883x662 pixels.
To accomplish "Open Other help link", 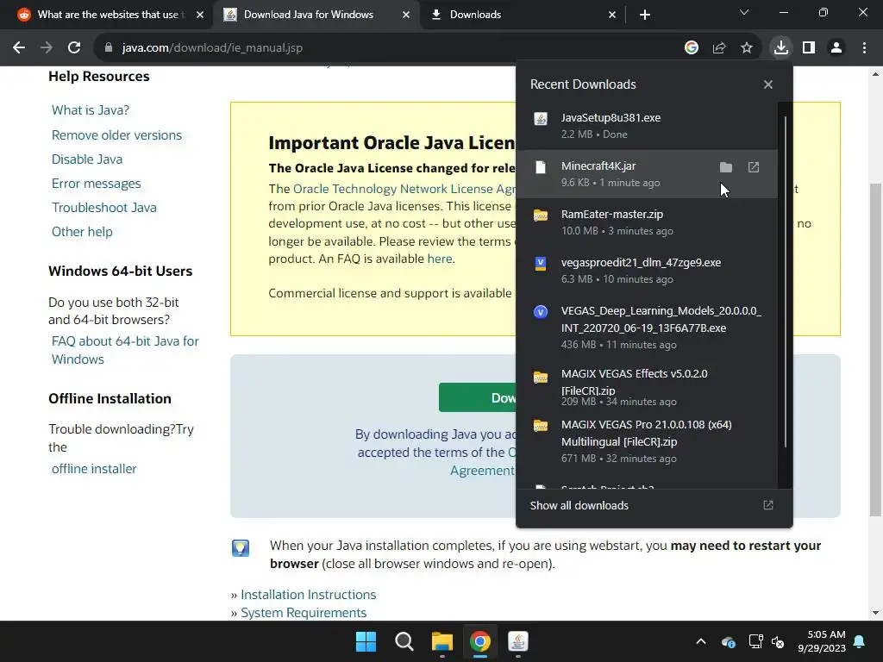I will (82, 232).
